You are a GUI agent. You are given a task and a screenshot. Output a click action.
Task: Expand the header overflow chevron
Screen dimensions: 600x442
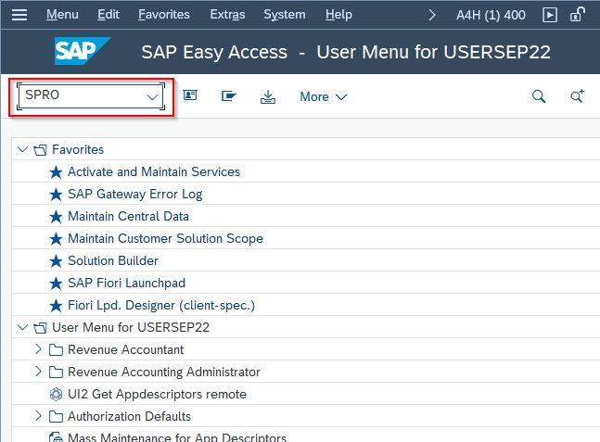pyautogui.click(x=432, y=15)
